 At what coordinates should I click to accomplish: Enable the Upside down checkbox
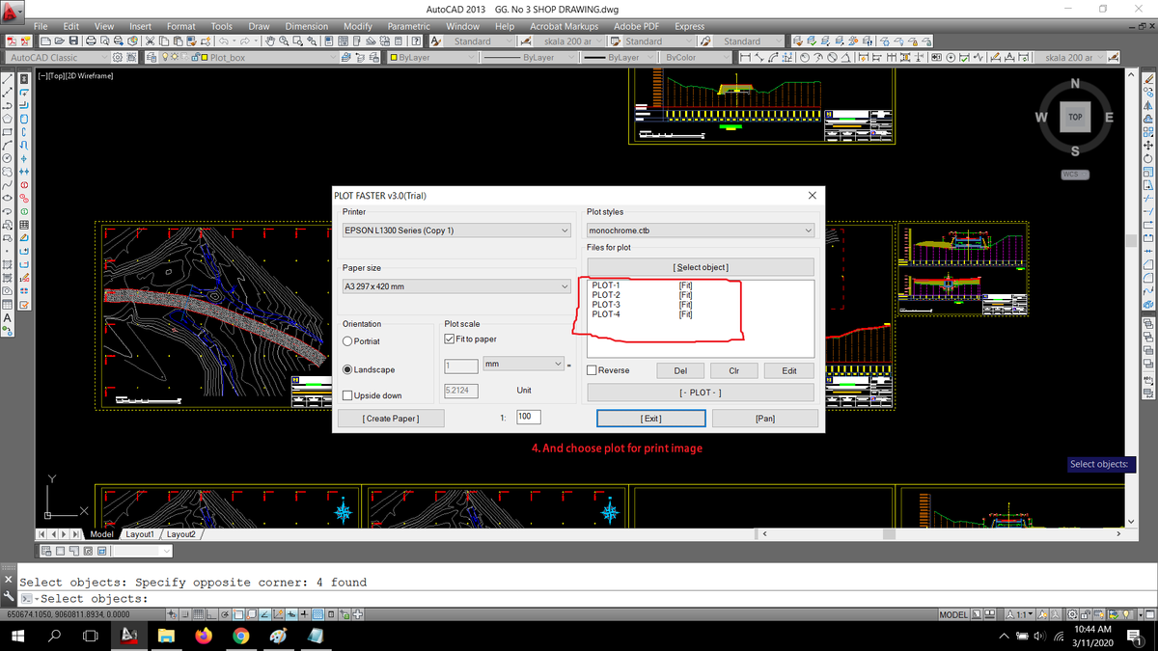348,395
